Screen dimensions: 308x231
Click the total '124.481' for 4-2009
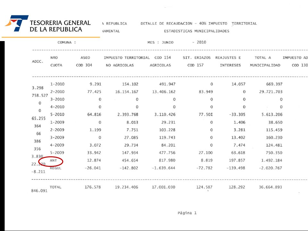click(274, 145)
